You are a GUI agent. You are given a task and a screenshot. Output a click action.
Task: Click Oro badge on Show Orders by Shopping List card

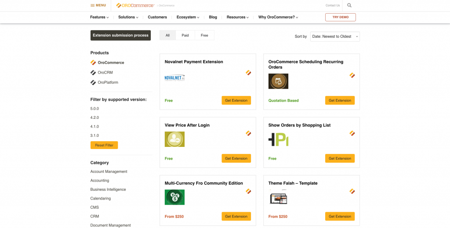pyautogui.click(x=352, y=133)
